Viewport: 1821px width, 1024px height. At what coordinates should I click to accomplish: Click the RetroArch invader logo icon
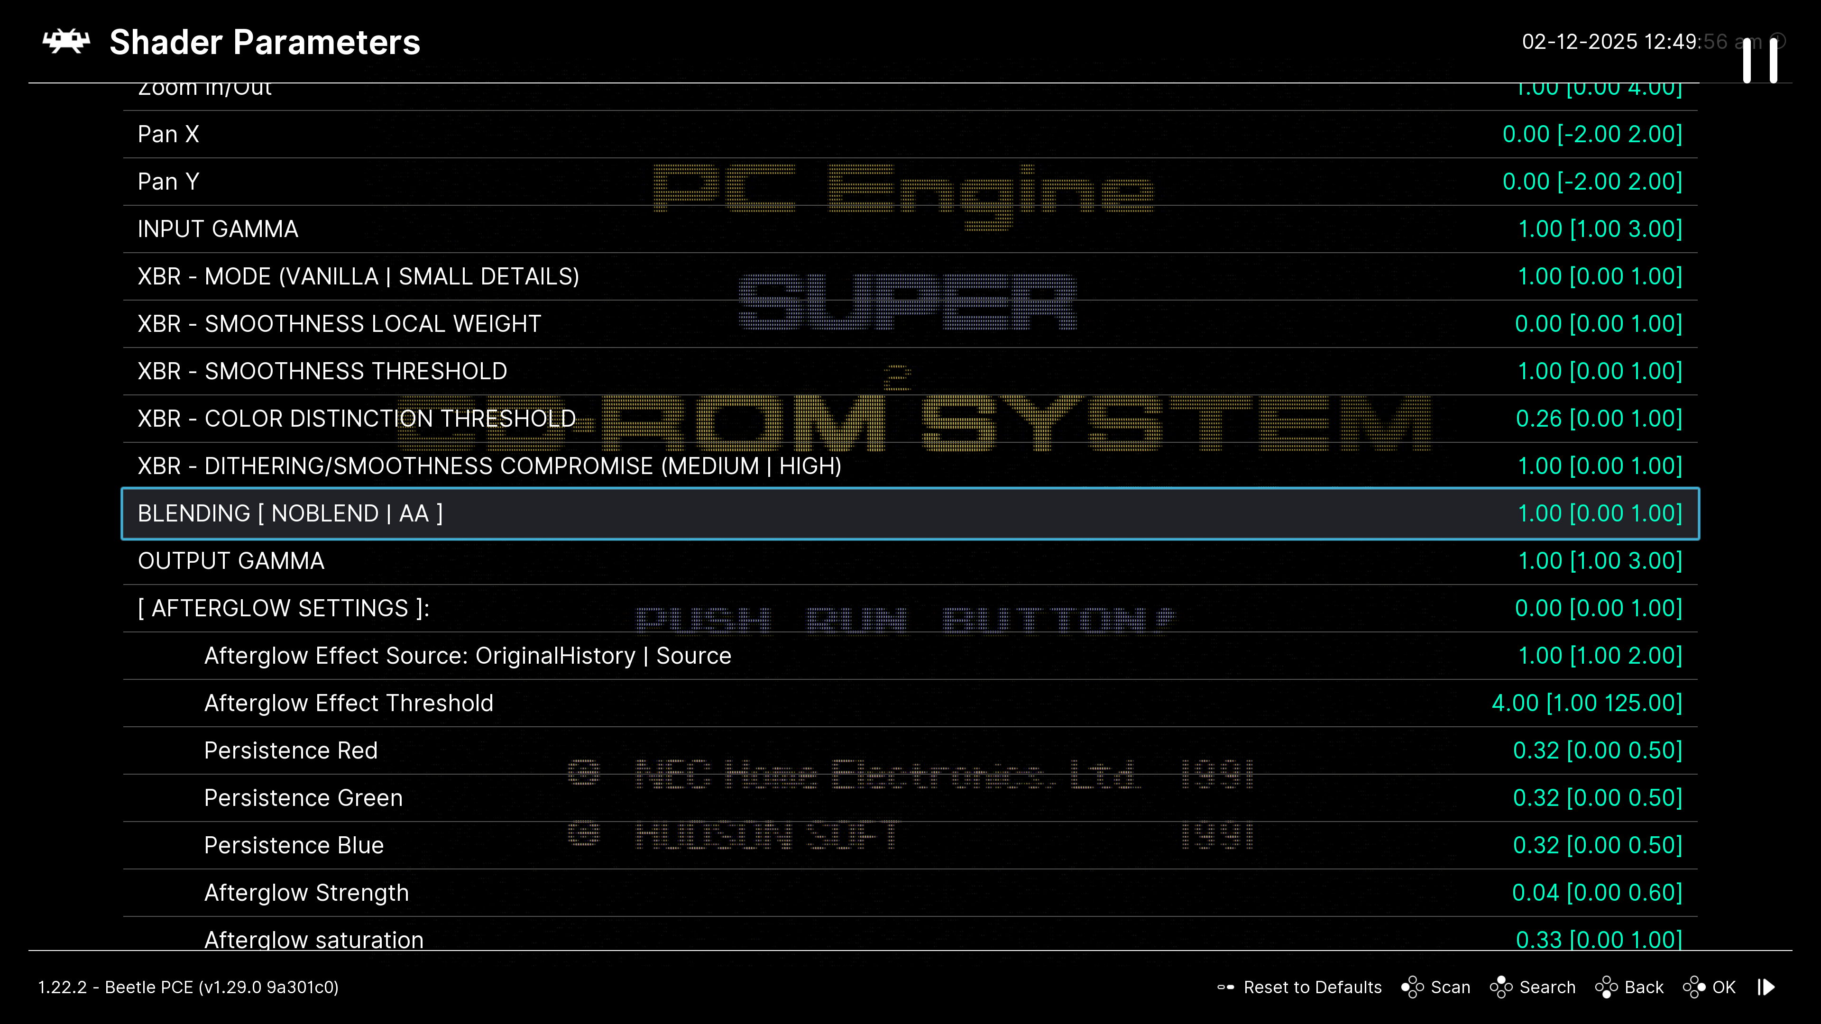pyautogui.click(x=66, y=42)
